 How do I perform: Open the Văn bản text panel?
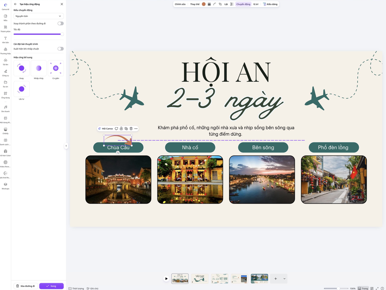[6, 40]
